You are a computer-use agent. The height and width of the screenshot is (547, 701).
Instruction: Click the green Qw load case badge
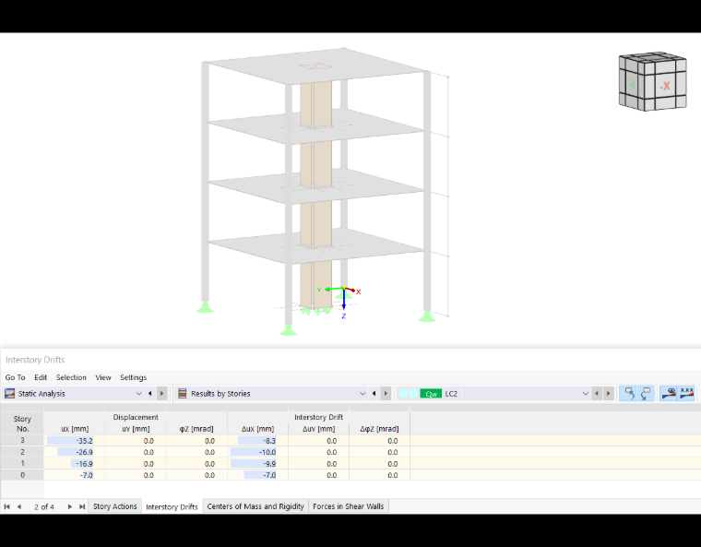(431, 394)
